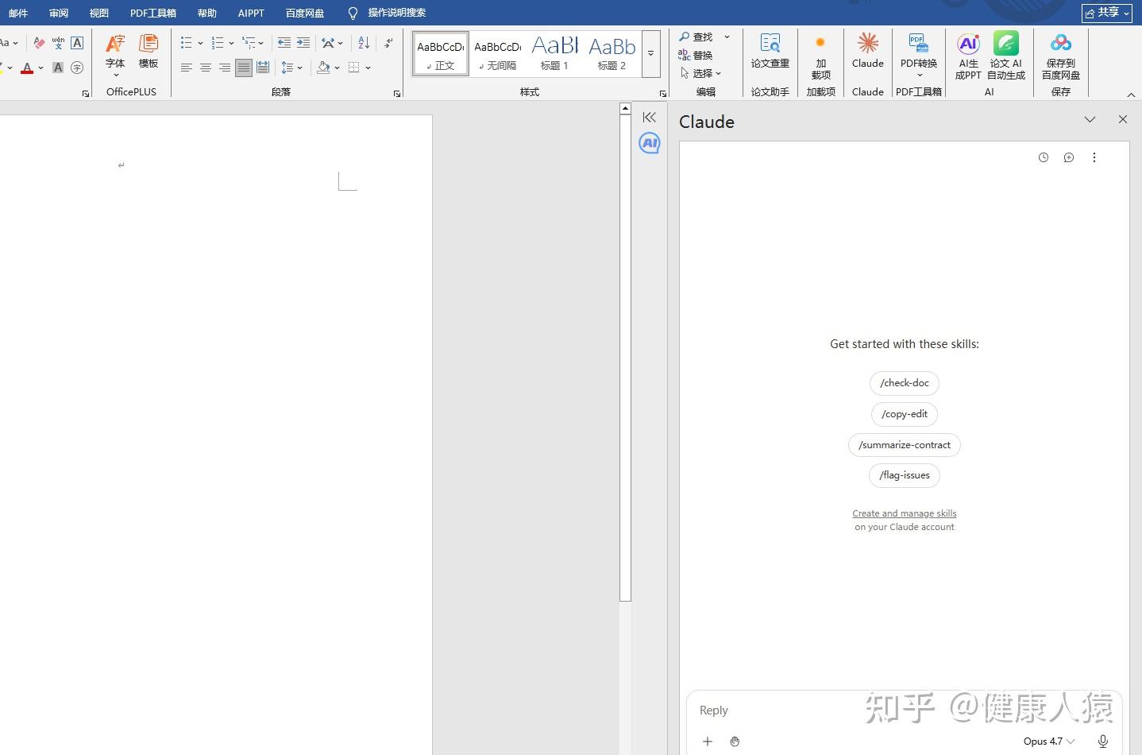
Task: Apply distributed alignment to the paragraph
Action: coord(263,68)
